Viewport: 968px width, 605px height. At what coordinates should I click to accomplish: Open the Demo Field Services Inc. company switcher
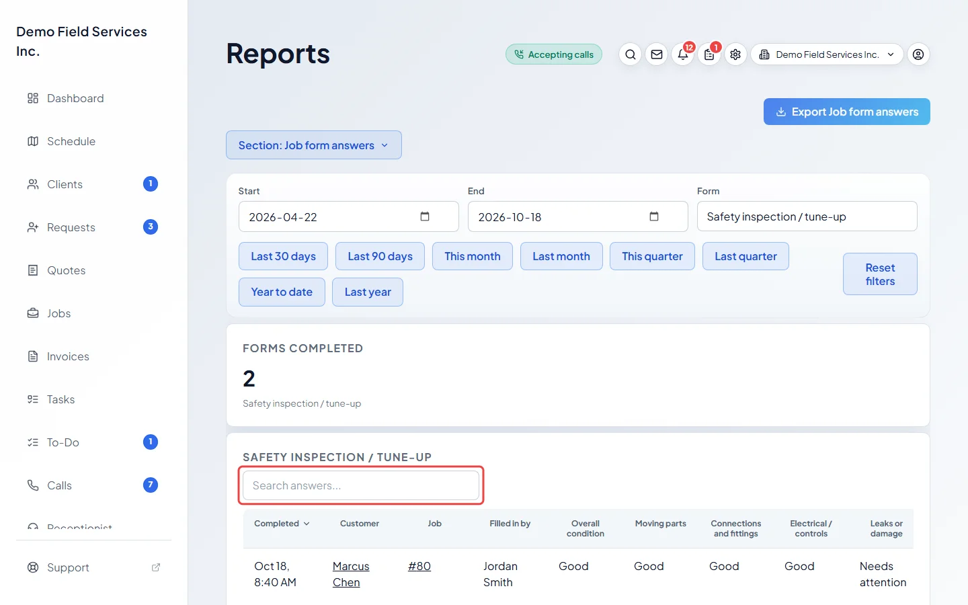pyautogui.click(x=827, y=54)
